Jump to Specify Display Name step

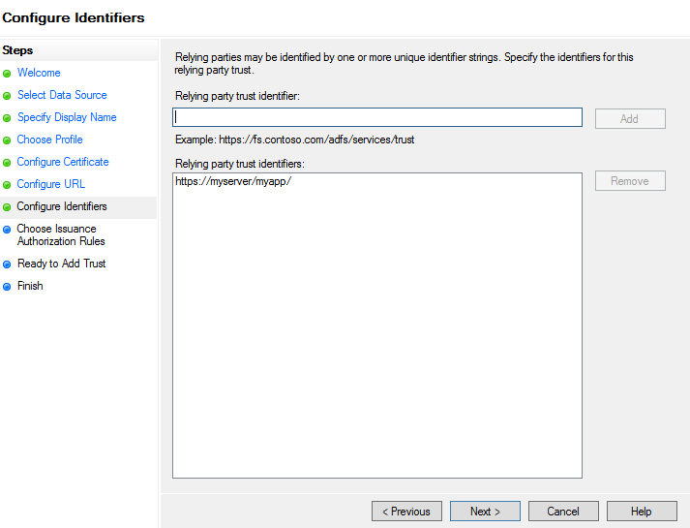(x=67, y=117)
